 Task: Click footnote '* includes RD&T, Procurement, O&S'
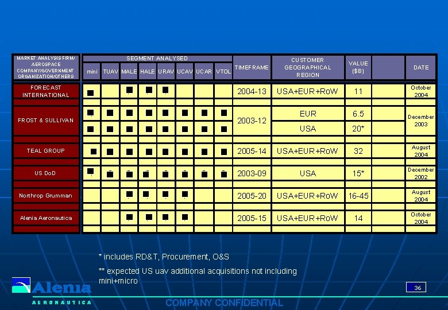pyautogui.click(x=164, y=257)
